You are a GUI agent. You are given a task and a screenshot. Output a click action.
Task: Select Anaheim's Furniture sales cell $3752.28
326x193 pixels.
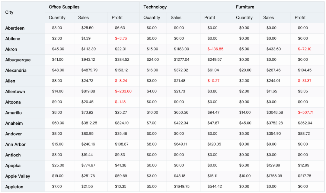pos(274,123)
